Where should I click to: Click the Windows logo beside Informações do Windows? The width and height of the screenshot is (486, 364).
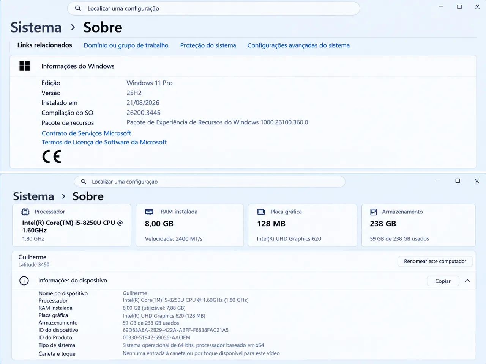tap(25, 66)
